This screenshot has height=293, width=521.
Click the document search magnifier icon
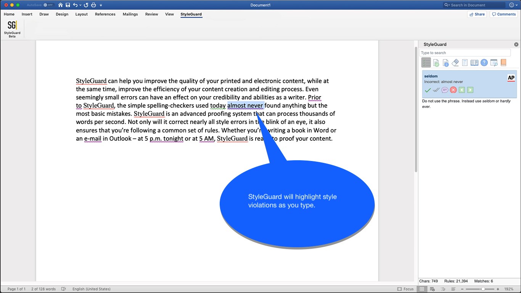pos(494,63)
